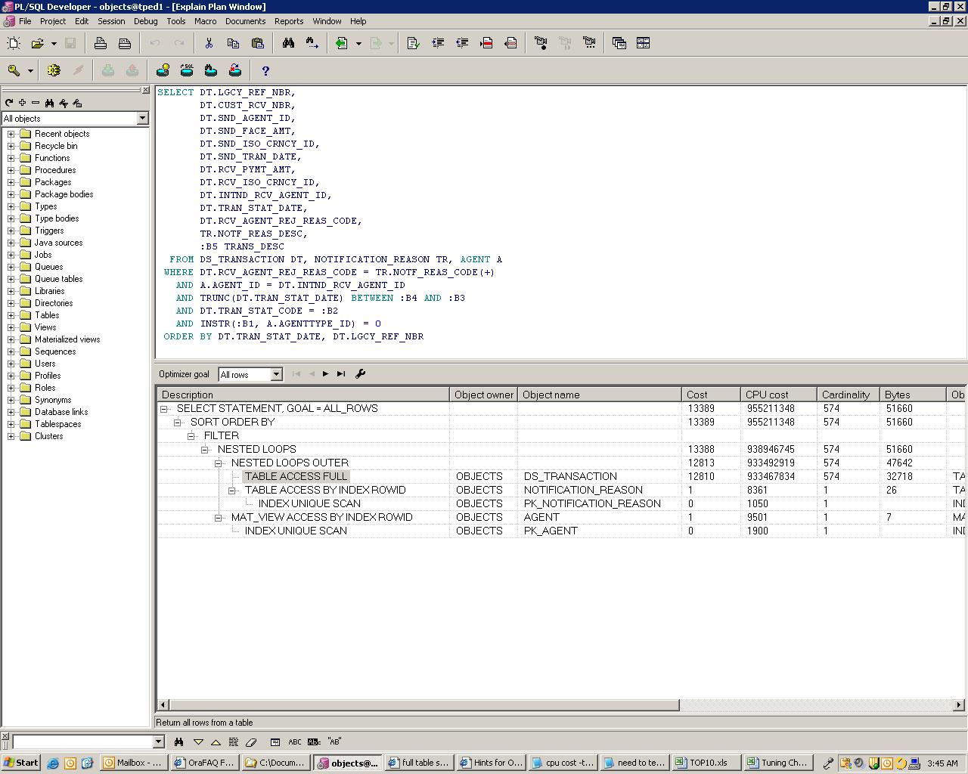The image size is (968, 774).
Task: Open the Reports menu
Action: coord(289,21)
